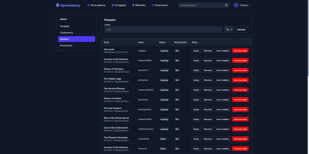Permanently delete The Ancient Phoenix
The image size is (309, 154).
pos(240,90)
